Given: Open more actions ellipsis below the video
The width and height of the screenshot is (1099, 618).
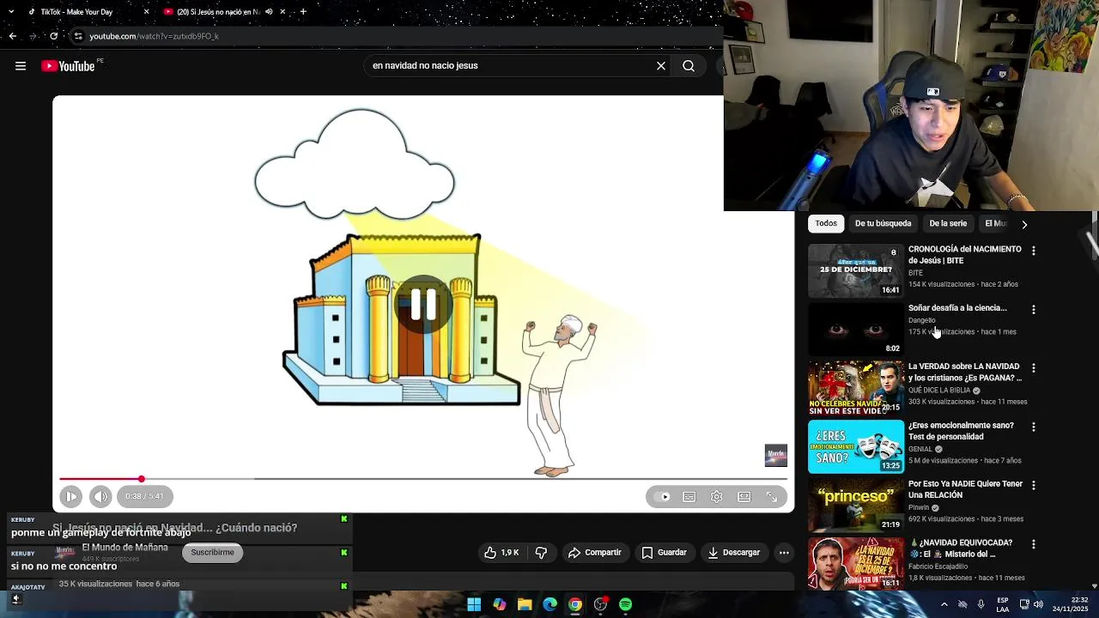Looking at the screenshot, I should [x=784, y=553].
